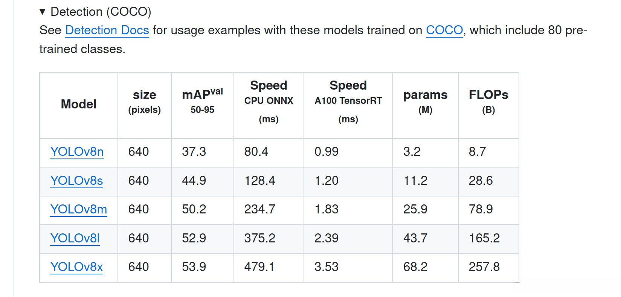Click the 479.1 CPU speed cell
This screenshot has height=297, width=621.
259,267
